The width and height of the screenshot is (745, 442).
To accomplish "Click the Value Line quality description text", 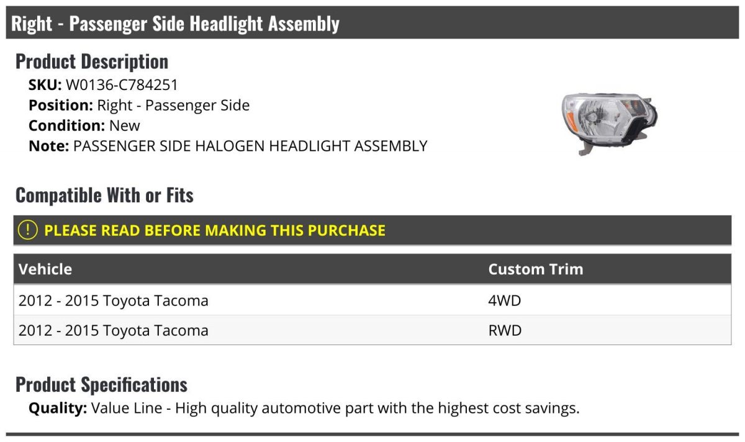I will click(x=335, y=408).
